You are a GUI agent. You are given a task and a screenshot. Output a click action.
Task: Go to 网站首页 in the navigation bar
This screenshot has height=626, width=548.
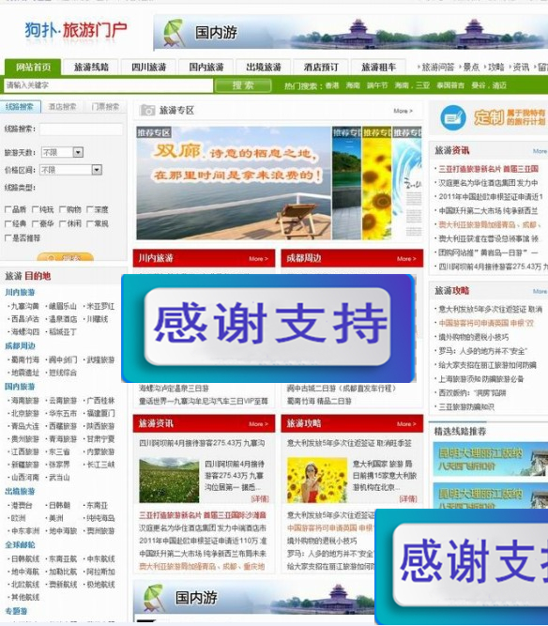[33, 67]
